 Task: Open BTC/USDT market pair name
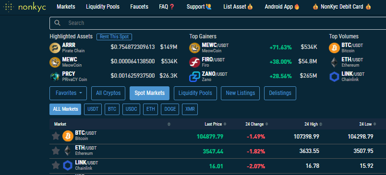pyautogui.click(x=85, y=133)
